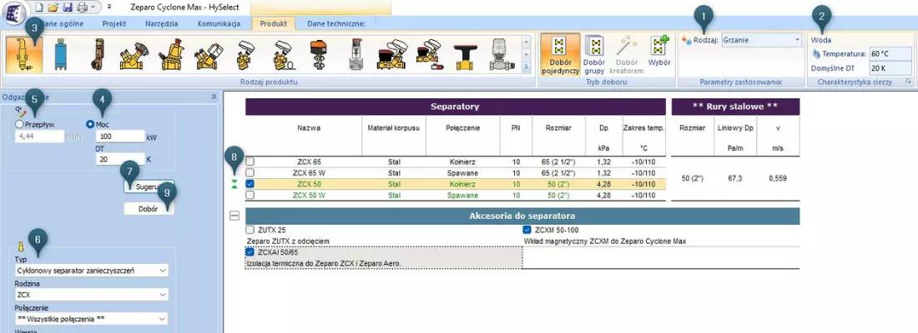Click the ZCX 50 W name cell
The width and height of the screenshot is (918, 333).
309,195
